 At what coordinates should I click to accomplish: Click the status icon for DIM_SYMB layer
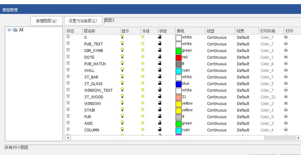pyautogui.click(x=68, y=51)
